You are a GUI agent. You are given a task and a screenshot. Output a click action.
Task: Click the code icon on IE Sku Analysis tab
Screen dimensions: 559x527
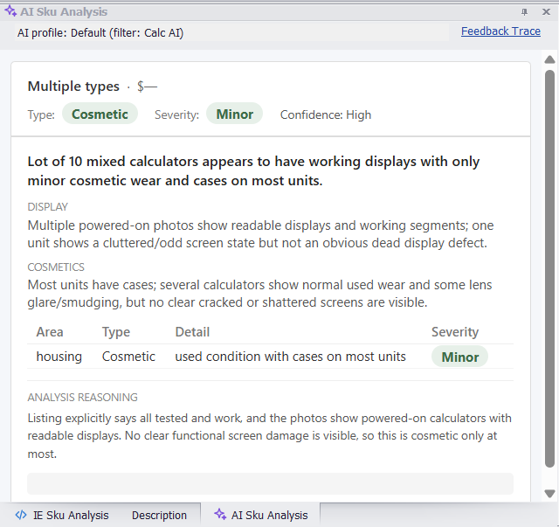tap(21, 515)
